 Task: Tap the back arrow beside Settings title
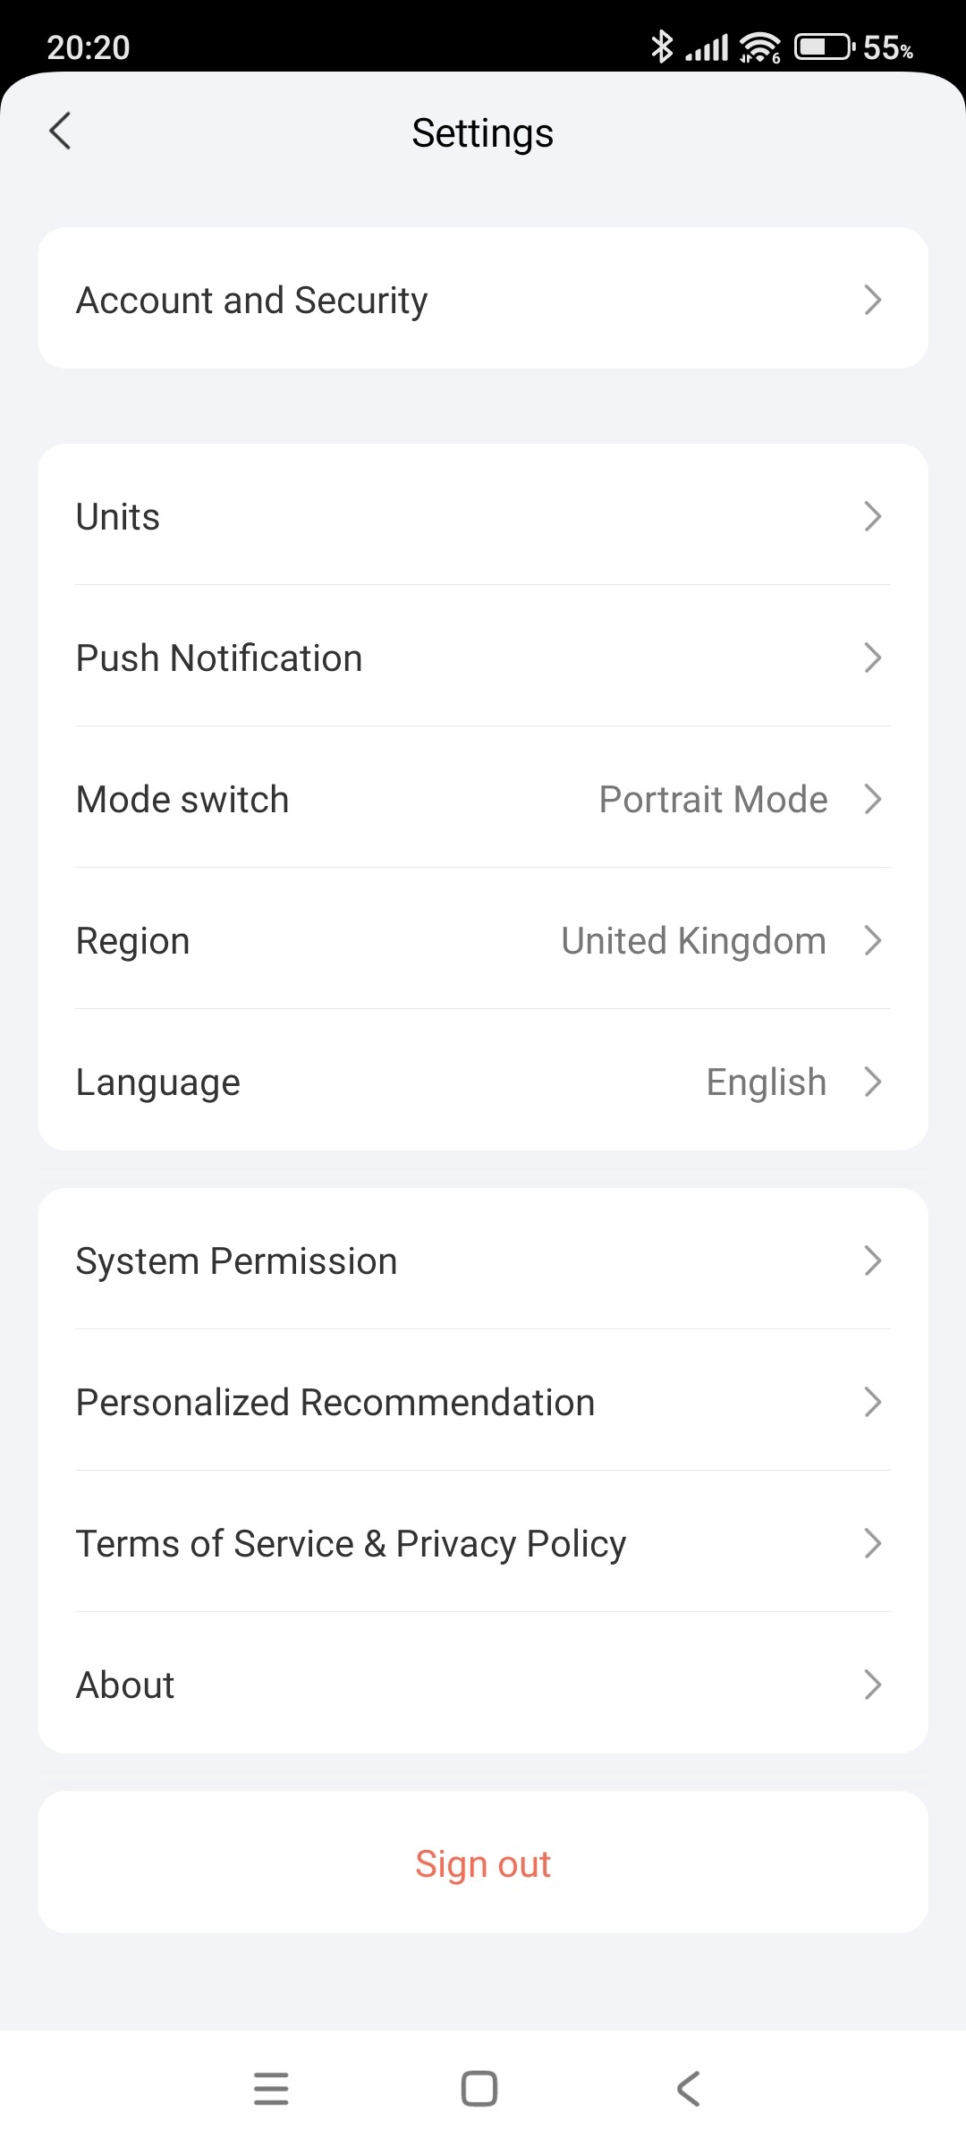click(x=60, y=132)
